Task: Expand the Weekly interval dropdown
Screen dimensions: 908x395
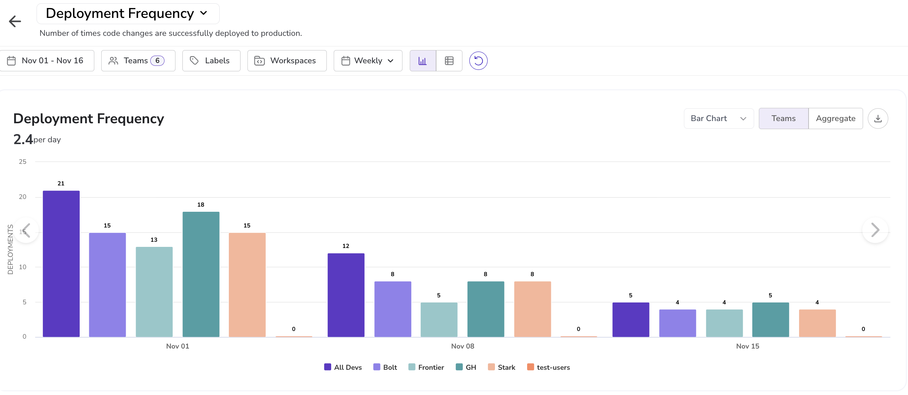Action: 368,61
